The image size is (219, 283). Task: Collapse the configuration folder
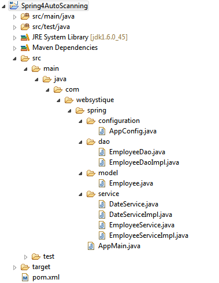click(80, 121)
